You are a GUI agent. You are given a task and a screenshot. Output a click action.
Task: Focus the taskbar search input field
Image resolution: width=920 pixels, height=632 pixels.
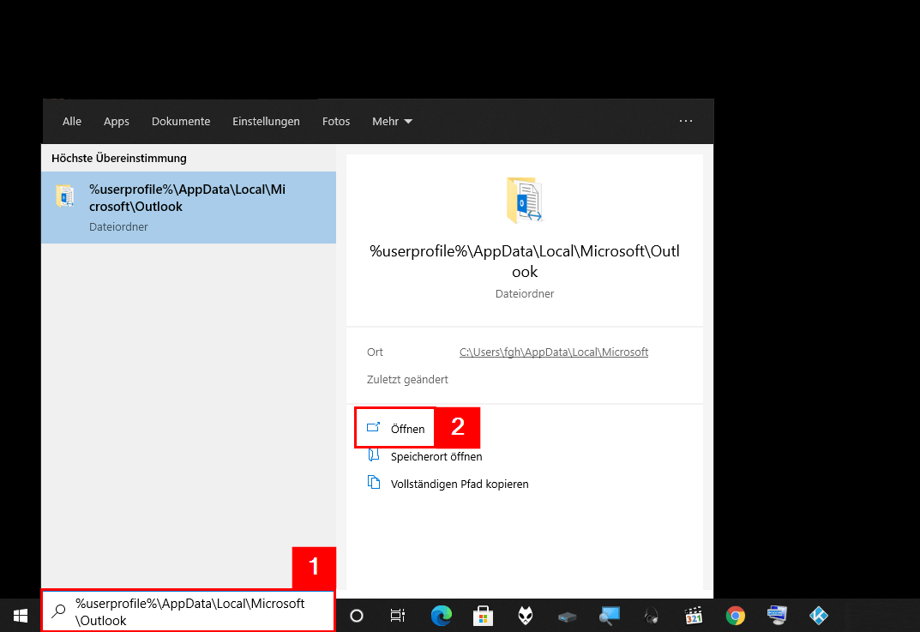(x=188, y=611)
